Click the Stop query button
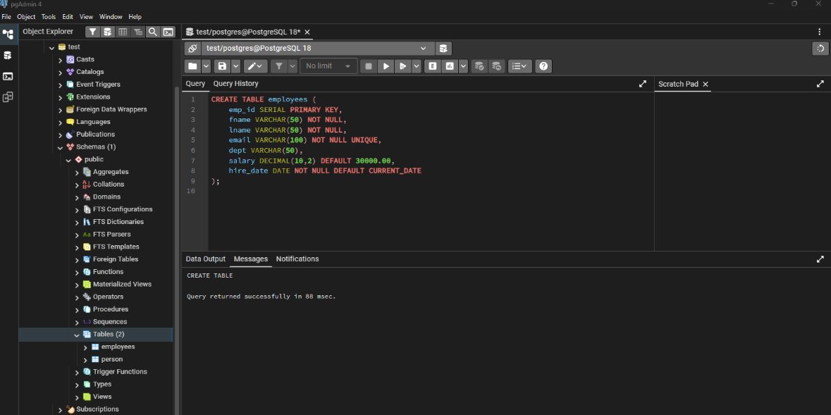 click(369, 66)
